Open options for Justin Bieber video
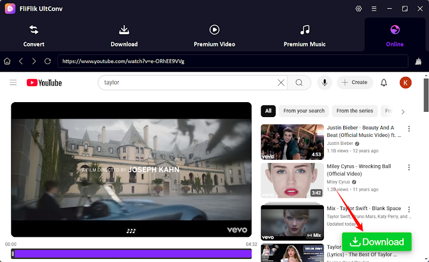Viewport: 429px width, 262px height. (409, 128)
